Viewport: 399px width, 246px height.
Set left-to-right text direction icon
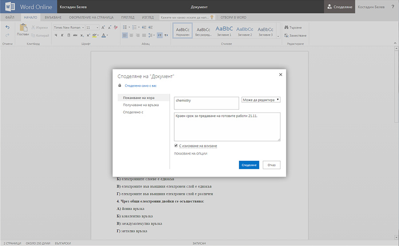tap(160, 35)
